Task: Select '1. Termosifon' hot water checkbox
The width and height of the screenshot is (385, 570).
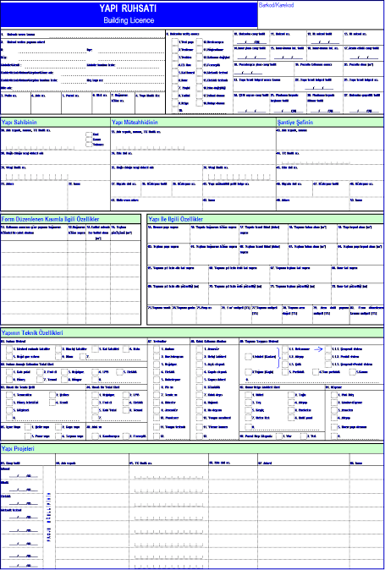Action: pyautogui.click(x=9, y=395)
